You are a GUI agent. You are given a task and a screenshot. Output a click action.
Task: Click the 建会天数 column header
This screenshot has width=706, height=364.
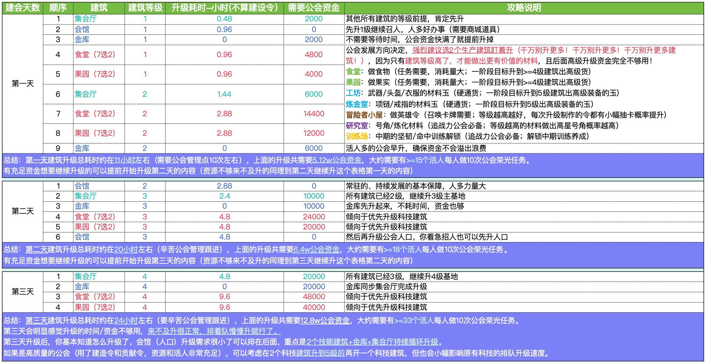pos(23,8)
